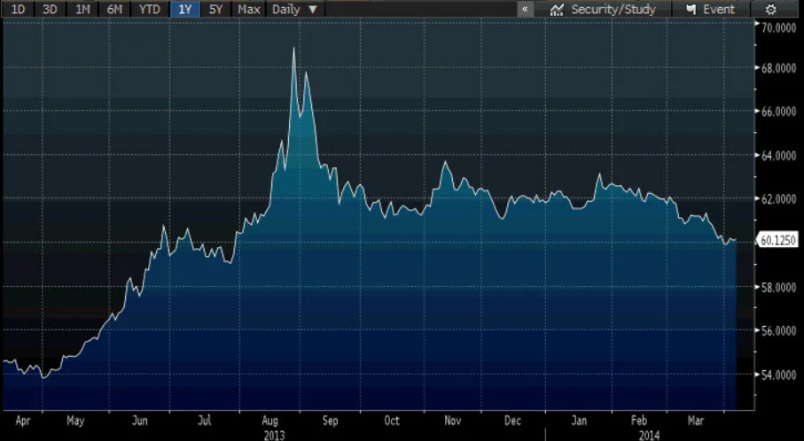
Task: Select the 1D time range
Action: 18,9
